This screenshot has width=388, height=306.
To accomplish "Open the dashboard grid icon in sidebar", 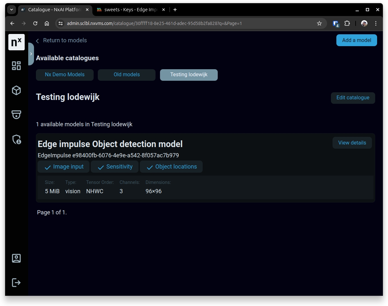I will coord(16,66).
